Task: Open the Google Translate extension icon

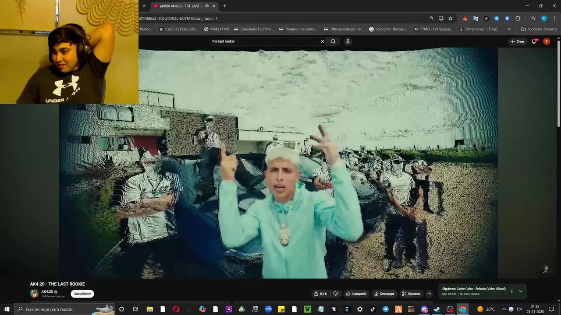Action: 476,18
